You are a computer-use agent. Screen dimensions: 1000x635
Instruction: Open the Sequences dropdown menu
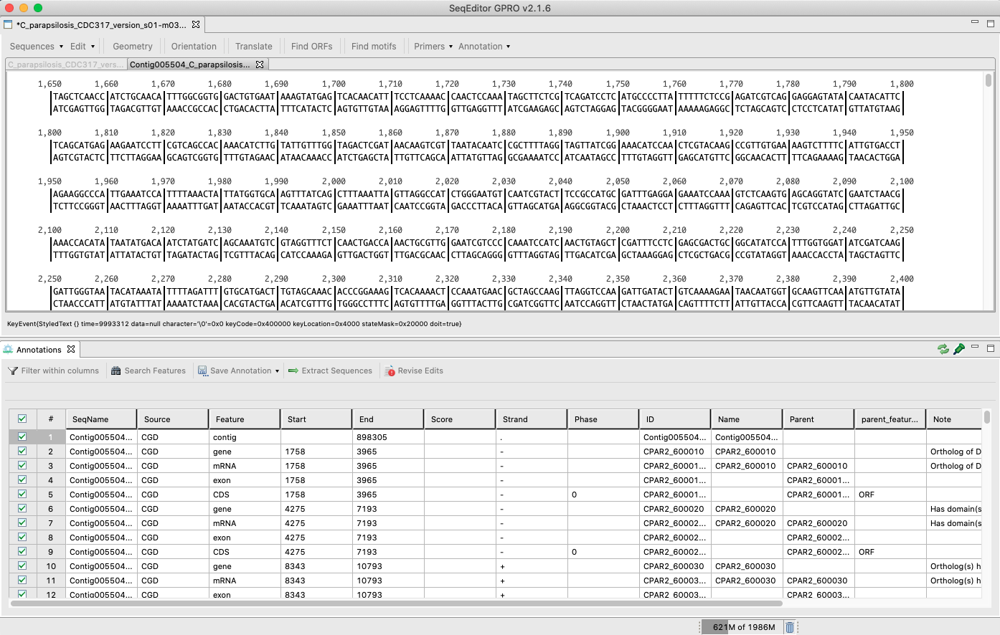coord(36,47)
